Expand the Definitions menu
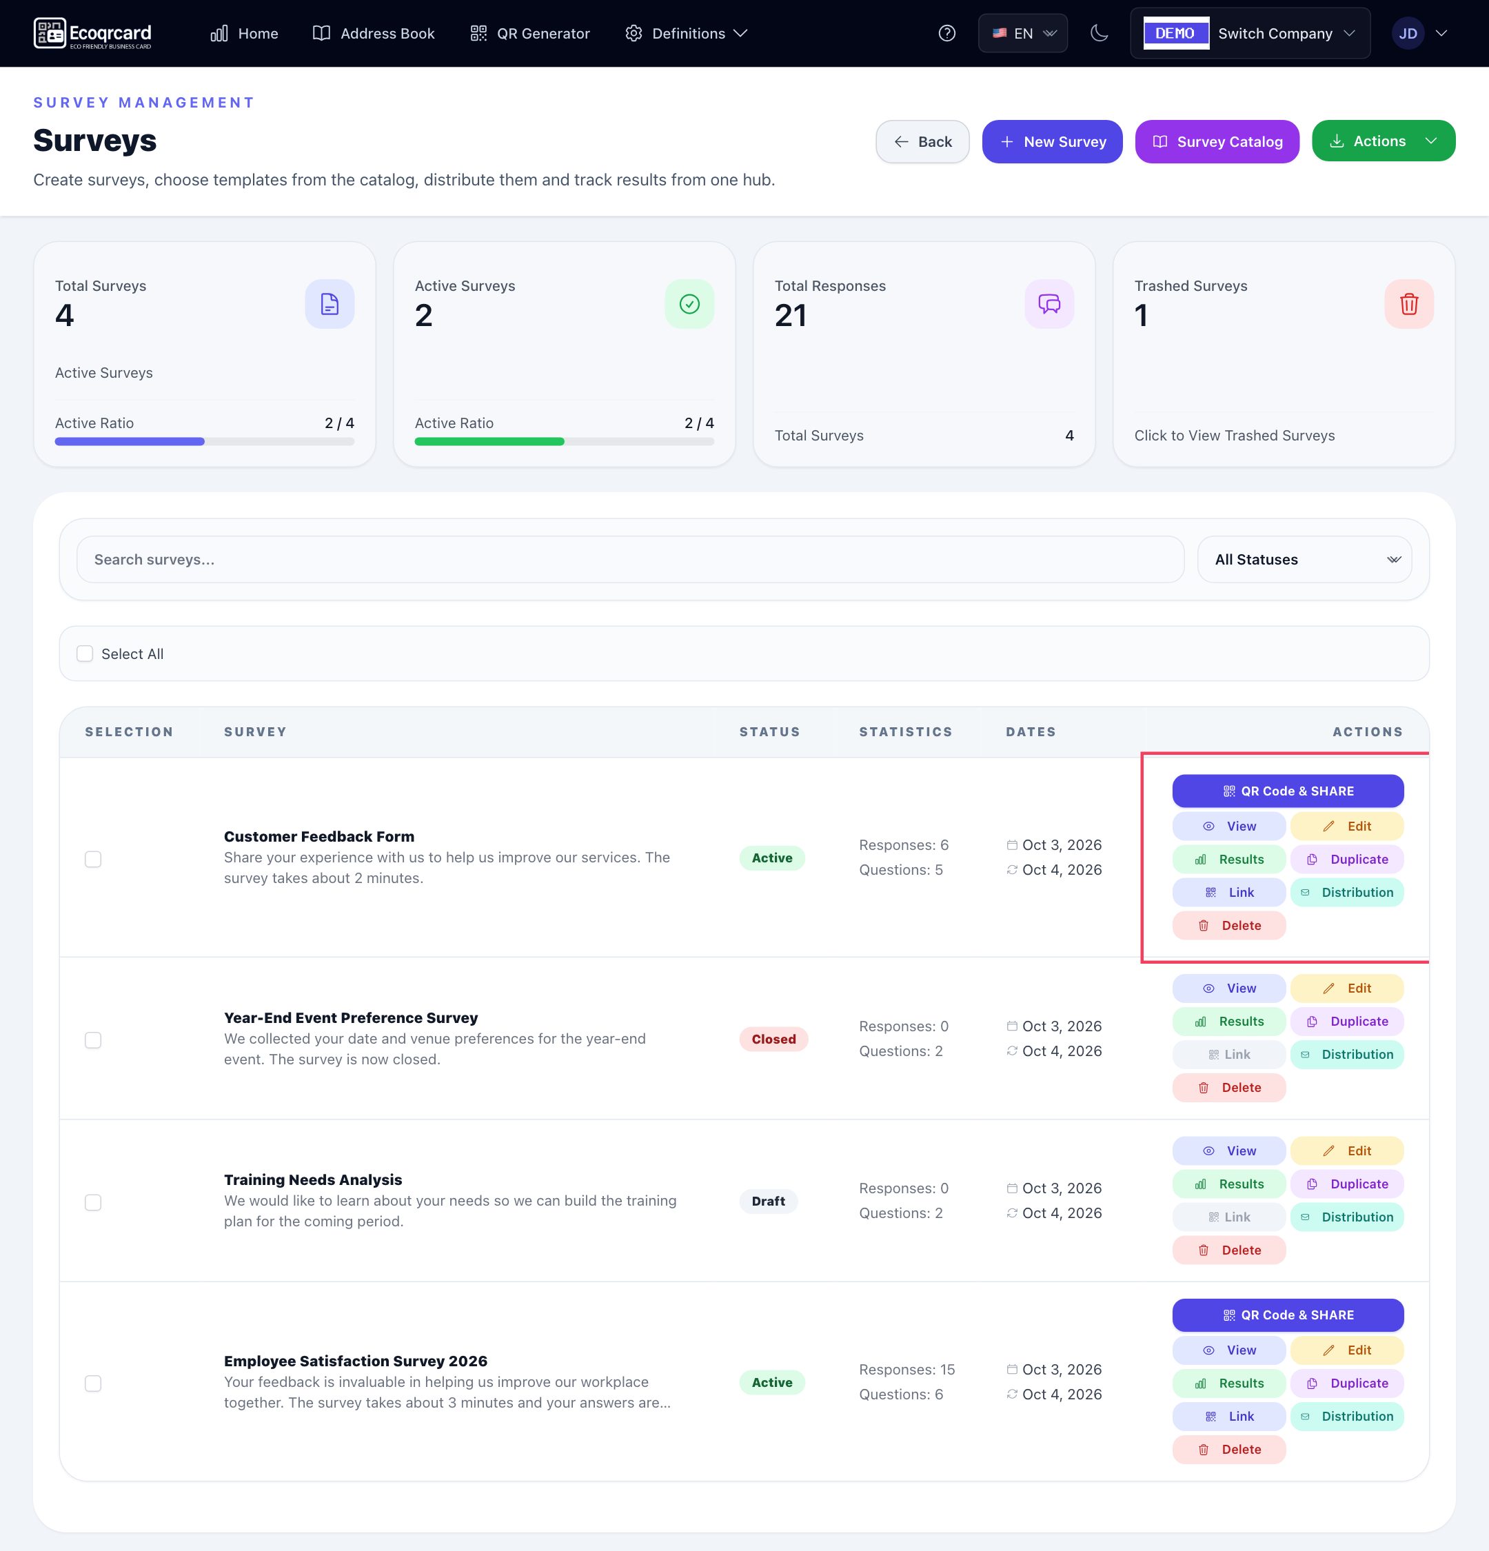This screenshot has width=1489, height=1551. click(x=686, y=33)
